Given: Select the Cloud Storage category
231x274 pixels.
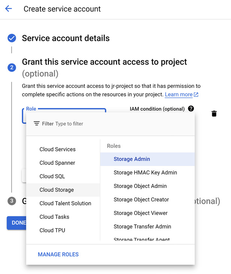Looking at the screenshot, I should pos(57,190).
